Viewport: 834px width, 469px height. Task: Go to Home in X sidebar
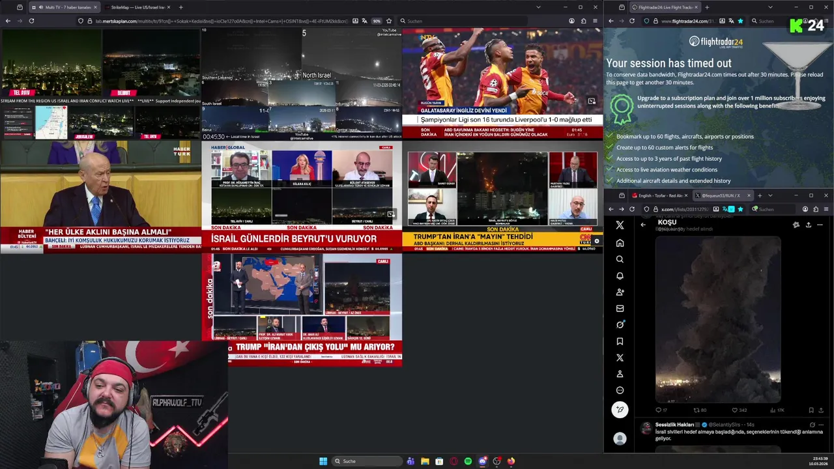tap(620, 243)
